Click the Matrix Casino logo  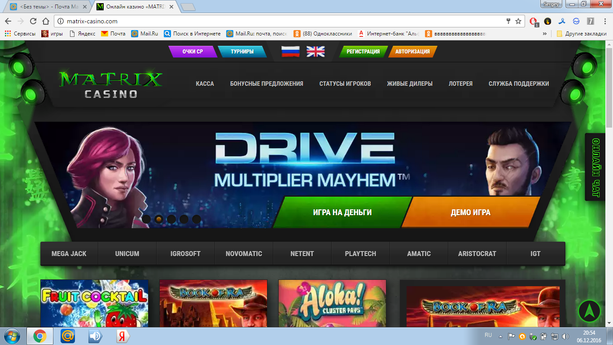click(x=110, y=84)
